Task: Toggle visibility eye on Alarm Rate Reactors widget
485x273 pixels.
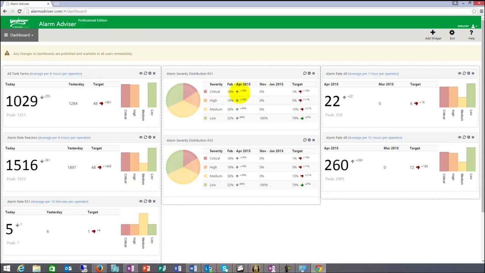Action: point(141,137)
